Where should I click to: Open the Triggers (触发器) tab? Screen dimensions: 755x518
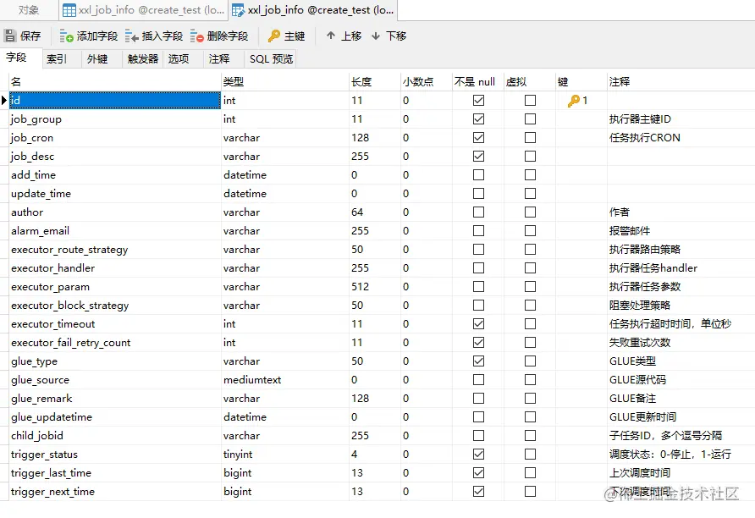click(x=142, y=58)
